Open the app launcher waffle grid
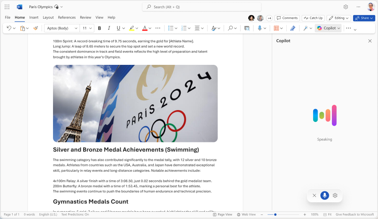 pyautogui.click(x=7, y=7)
